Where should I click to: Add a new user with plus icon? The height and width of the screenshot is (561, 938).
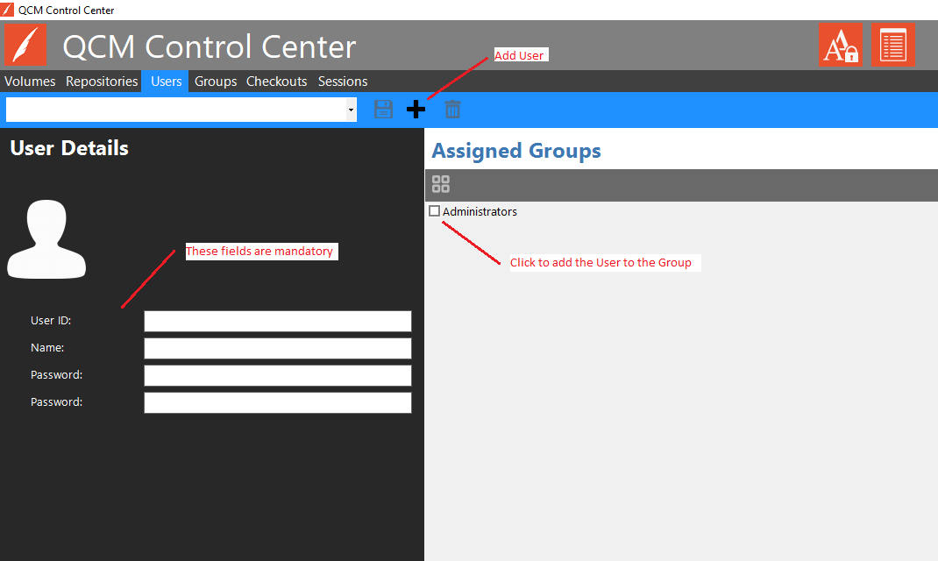coord(416,110)
